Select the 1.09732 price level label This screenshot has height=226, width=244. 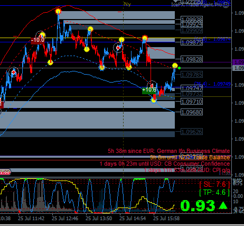point(192,94)
